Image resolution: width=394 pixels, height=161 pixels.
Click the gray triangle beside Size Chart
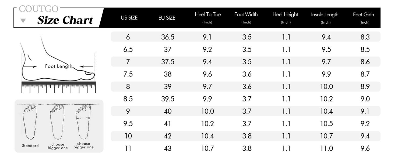click(x=23, y=21)
